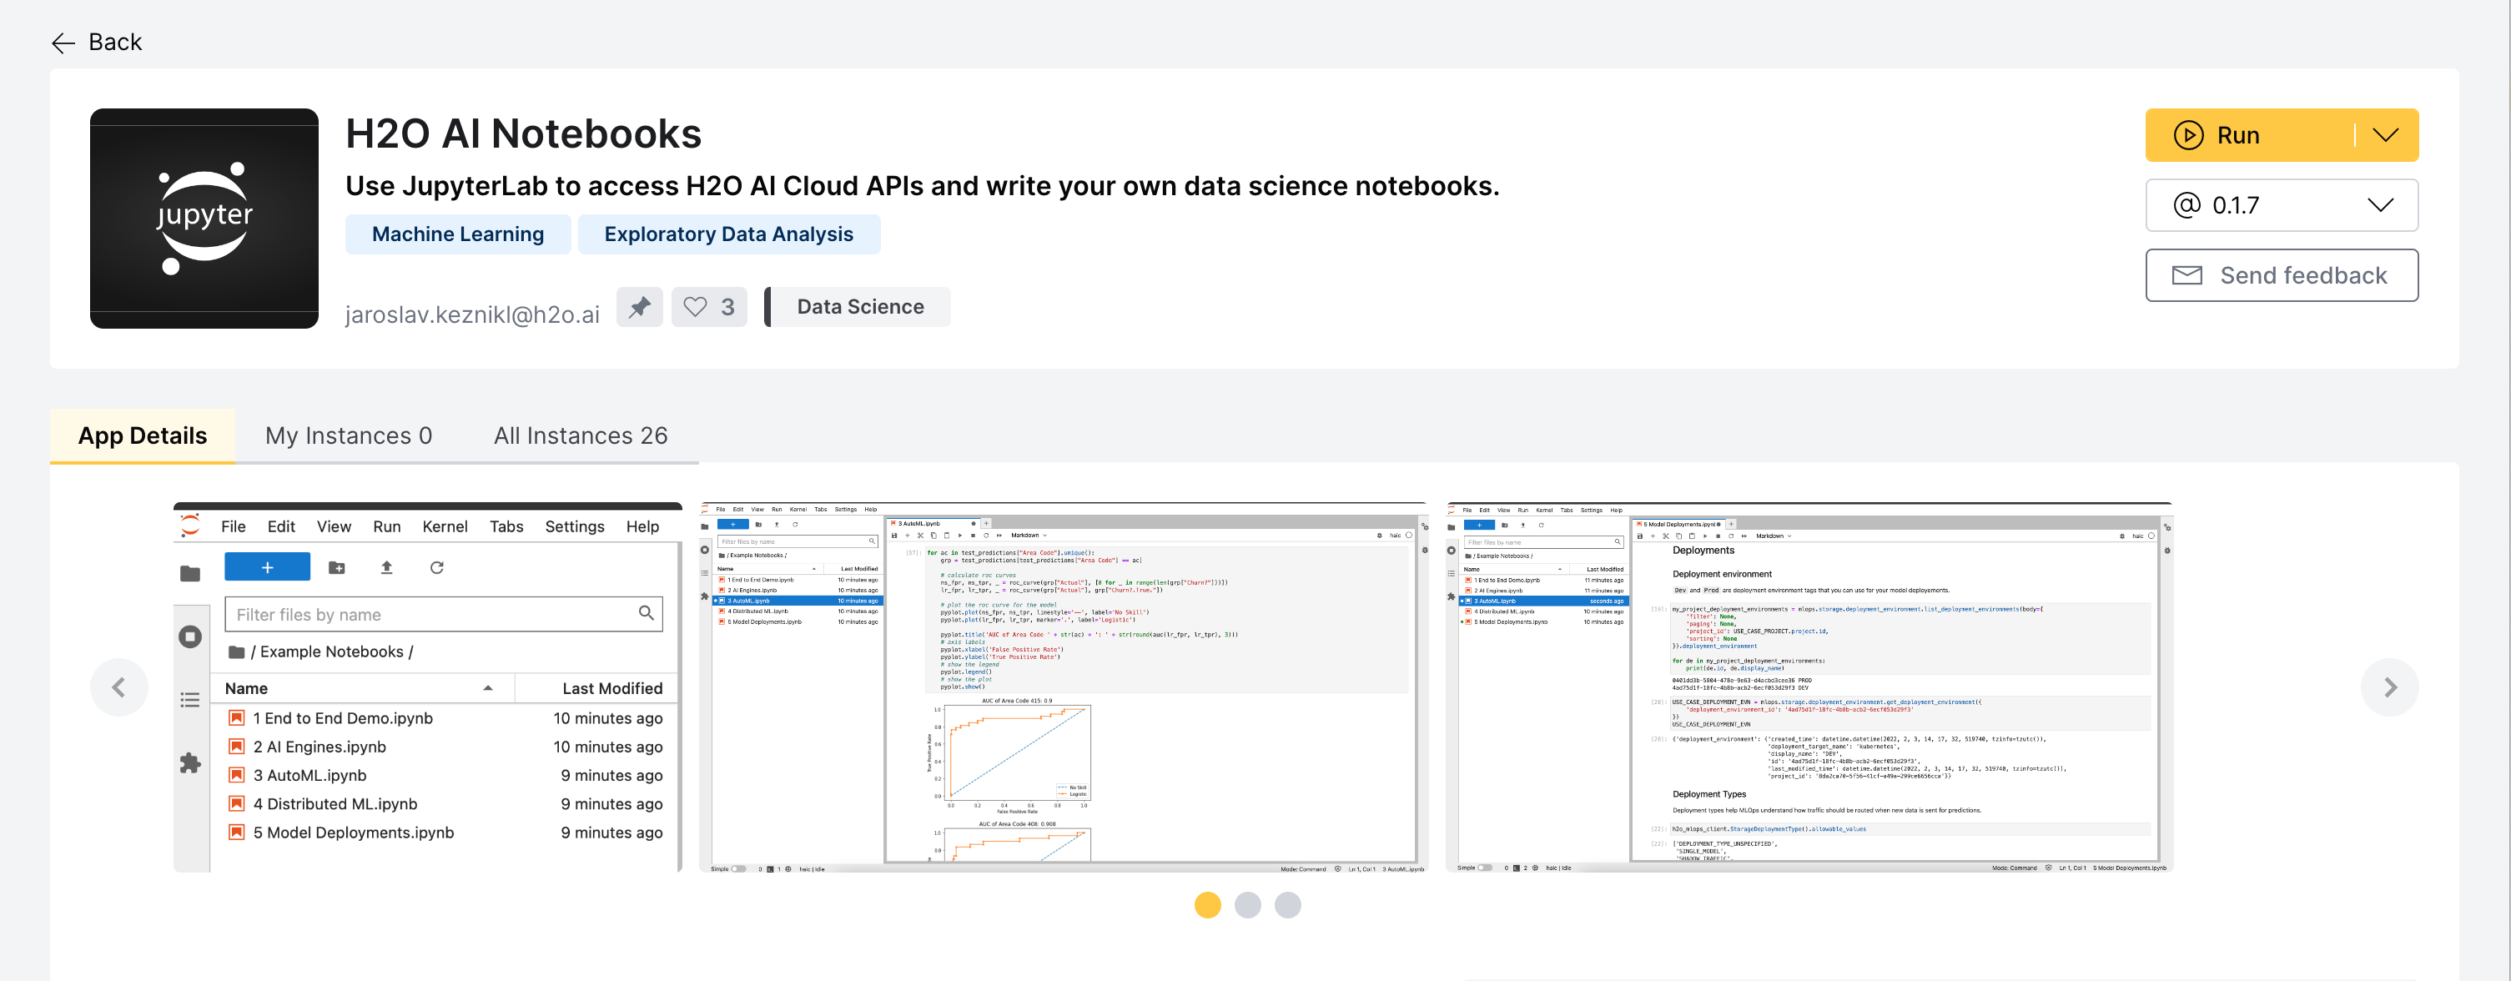This screenshot has width=2511, height=981.
Task: Open the AutoML notebook screenshot thumbnail
Action: pyautogui.click(x=1064, y=687)
